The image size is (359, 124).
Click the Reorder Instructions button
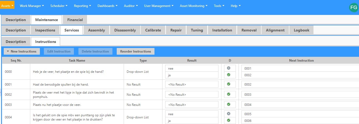click(135, 51)
